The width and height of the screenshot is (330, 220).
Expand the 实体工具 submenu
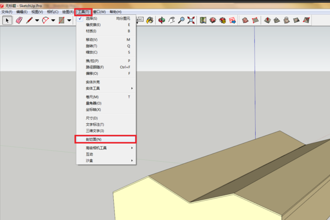click(x=106, y=89)
